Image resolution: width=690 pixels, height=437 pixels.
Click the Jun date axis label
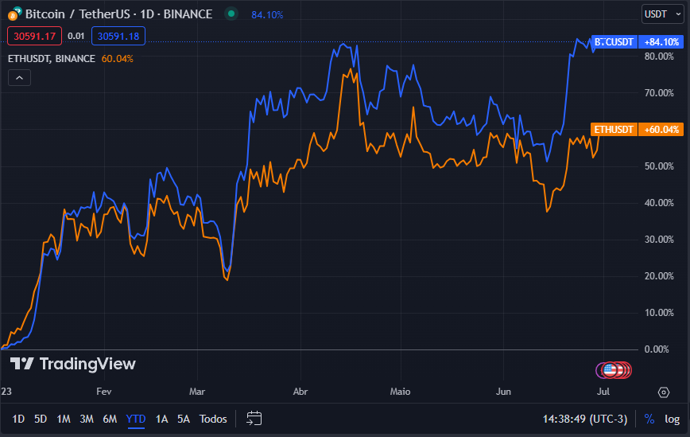point(503,392)
